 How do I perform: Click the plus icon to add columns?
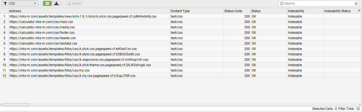359,11
